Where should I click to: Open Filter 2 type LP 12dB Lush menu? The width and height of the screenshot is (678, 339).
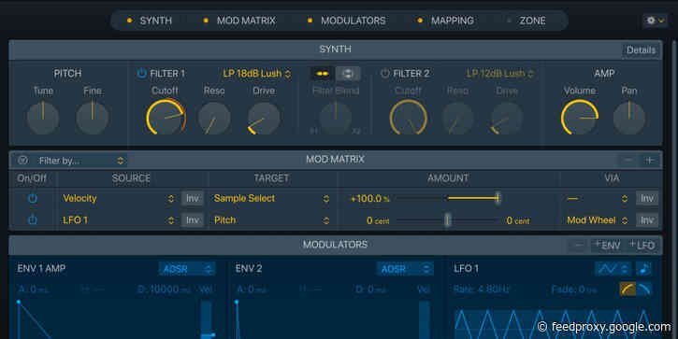click(x=500, y=74)
